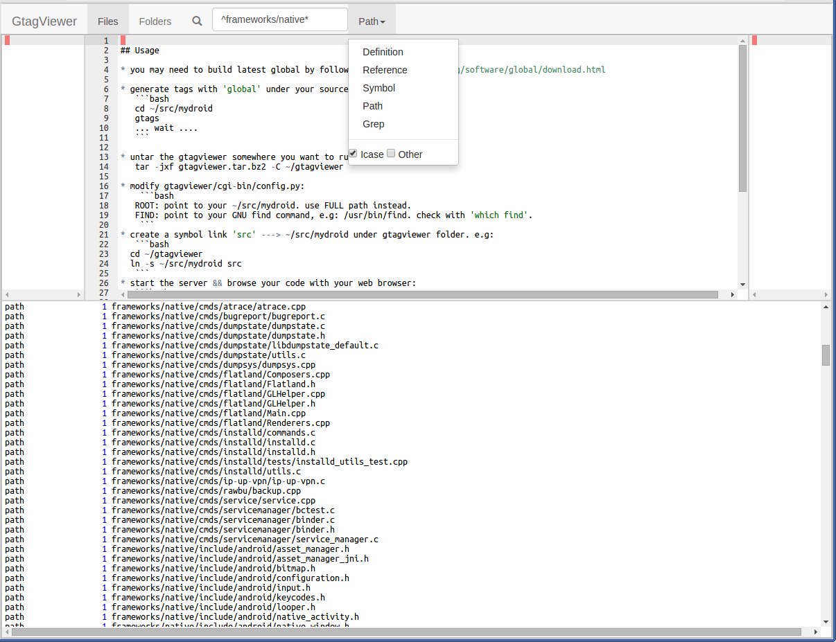Open flatland/GLHelper.h result

tap(214, 403)
